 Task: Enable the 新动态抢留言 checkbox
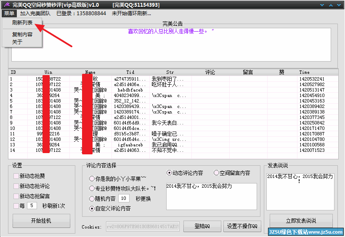(16, 196)
